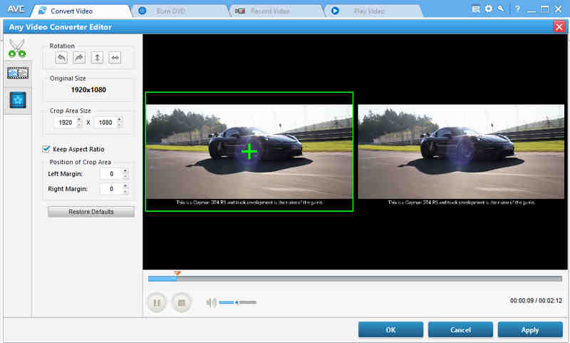Open the help question mark icon
This screenshot has height=343, width=570.
tap(517, 9)
